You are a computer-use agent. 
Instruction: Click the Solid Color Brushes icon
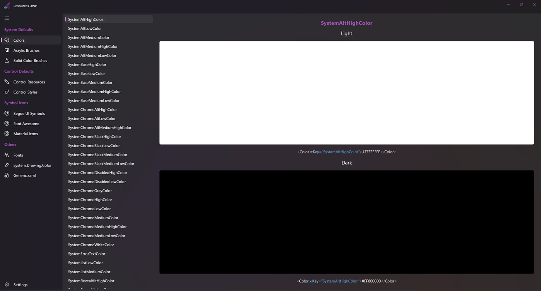point(7,60)
